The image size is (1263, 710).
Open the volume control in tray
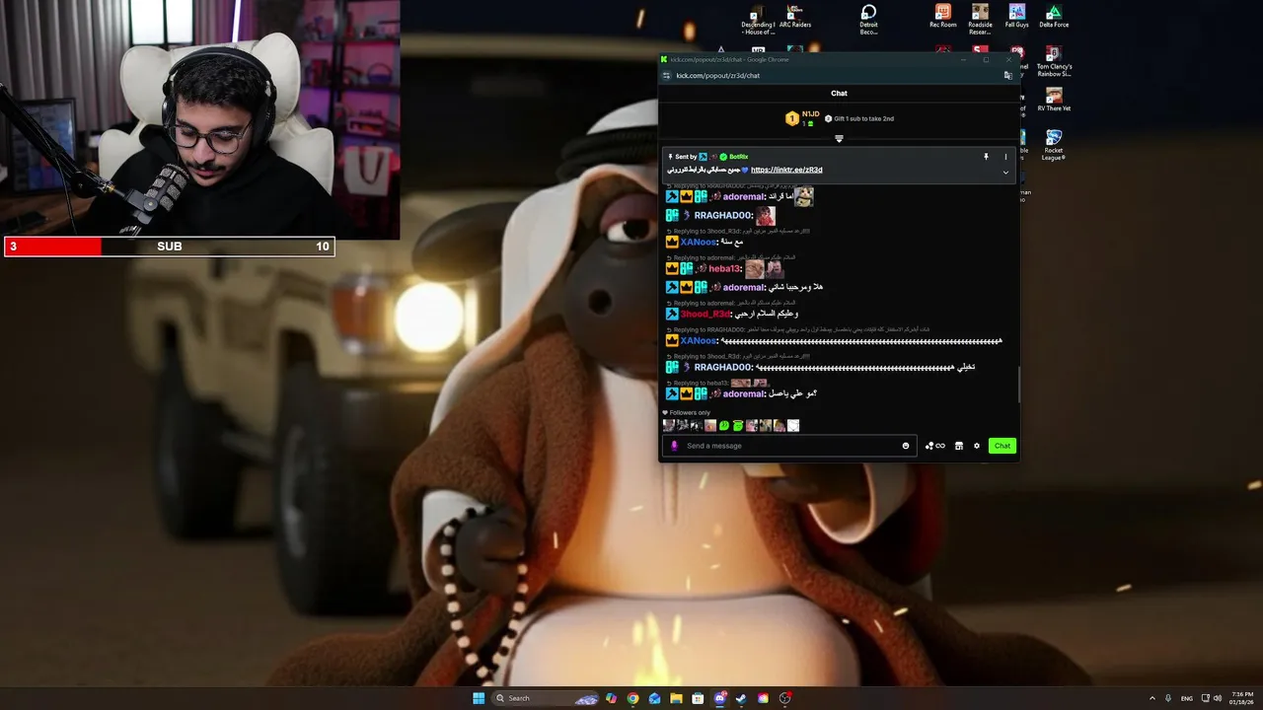pos(1217,698)
